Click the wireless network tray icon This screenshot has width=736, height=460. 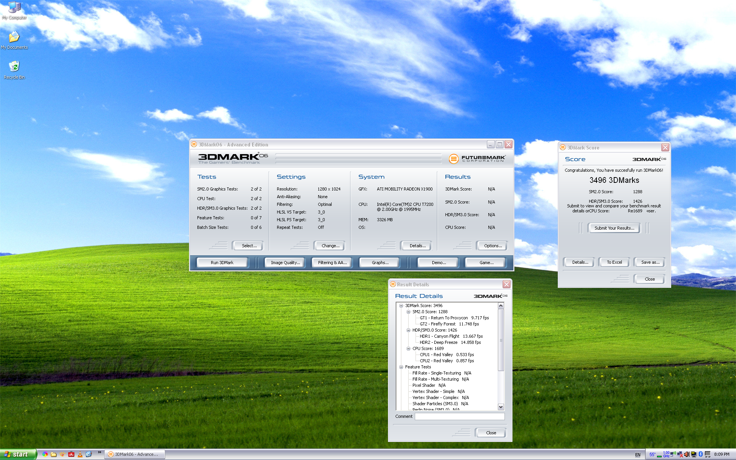click(x=673, y=454)
